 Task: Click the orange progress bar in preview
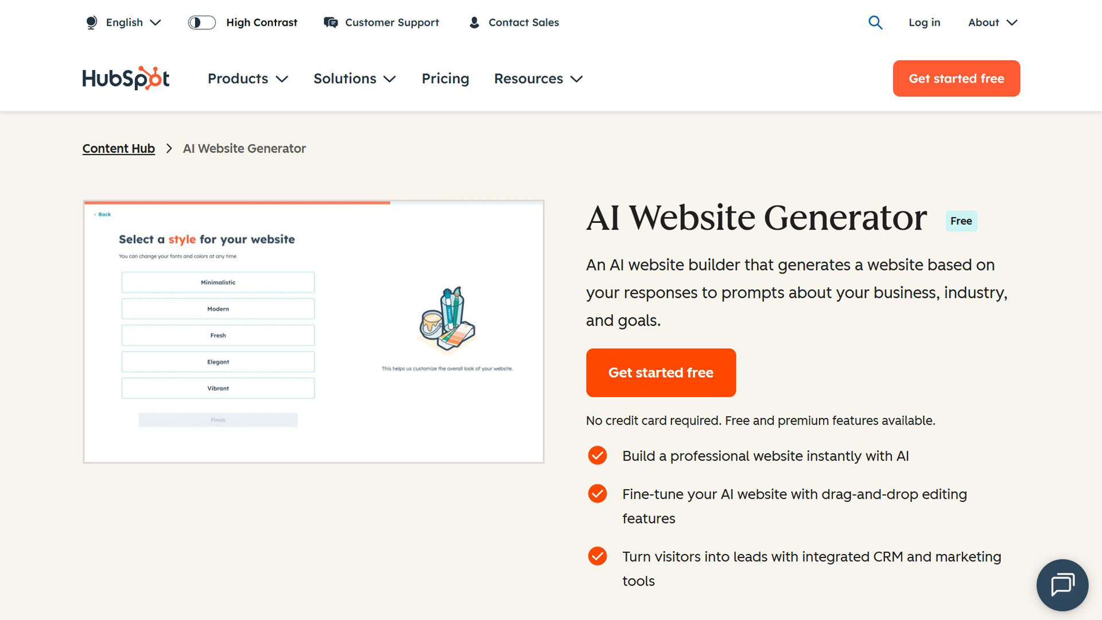point(237,203)
